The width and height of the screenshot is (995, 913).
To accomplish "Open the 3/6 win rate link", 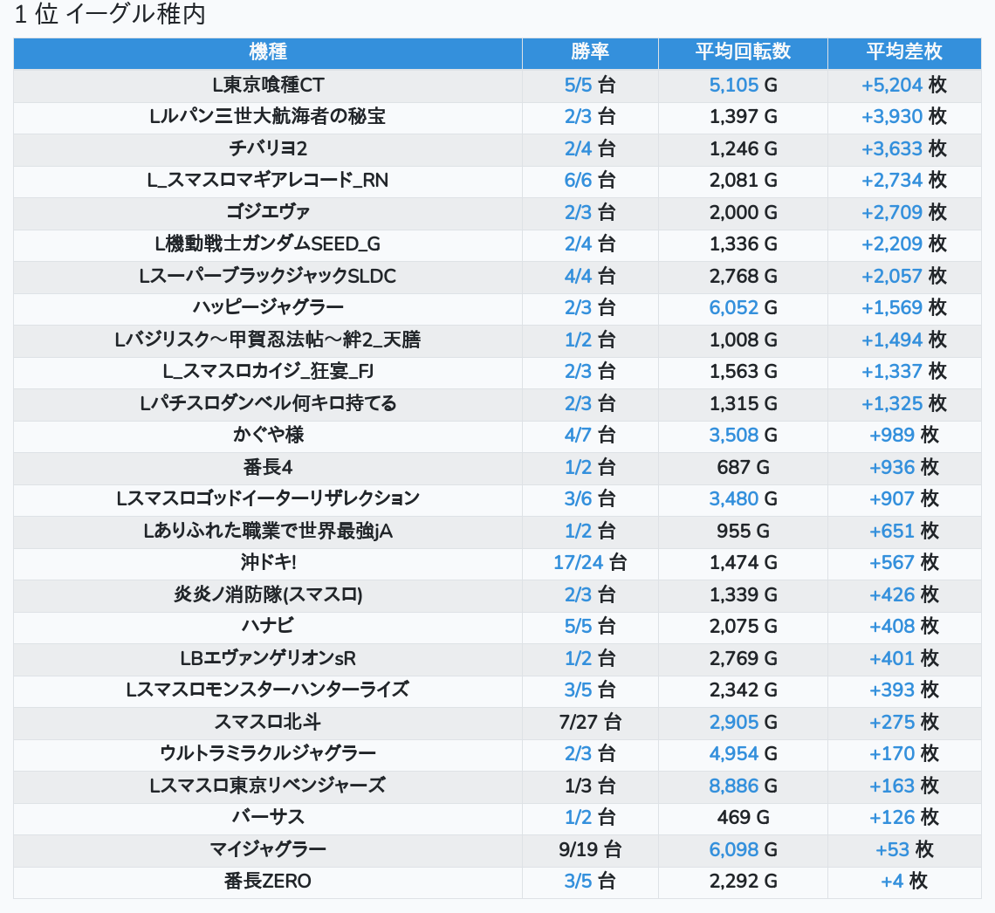I will point(578,498).
